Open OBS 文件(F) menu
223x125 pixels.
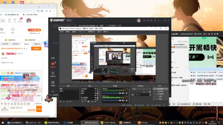click(x=62, y=32)
